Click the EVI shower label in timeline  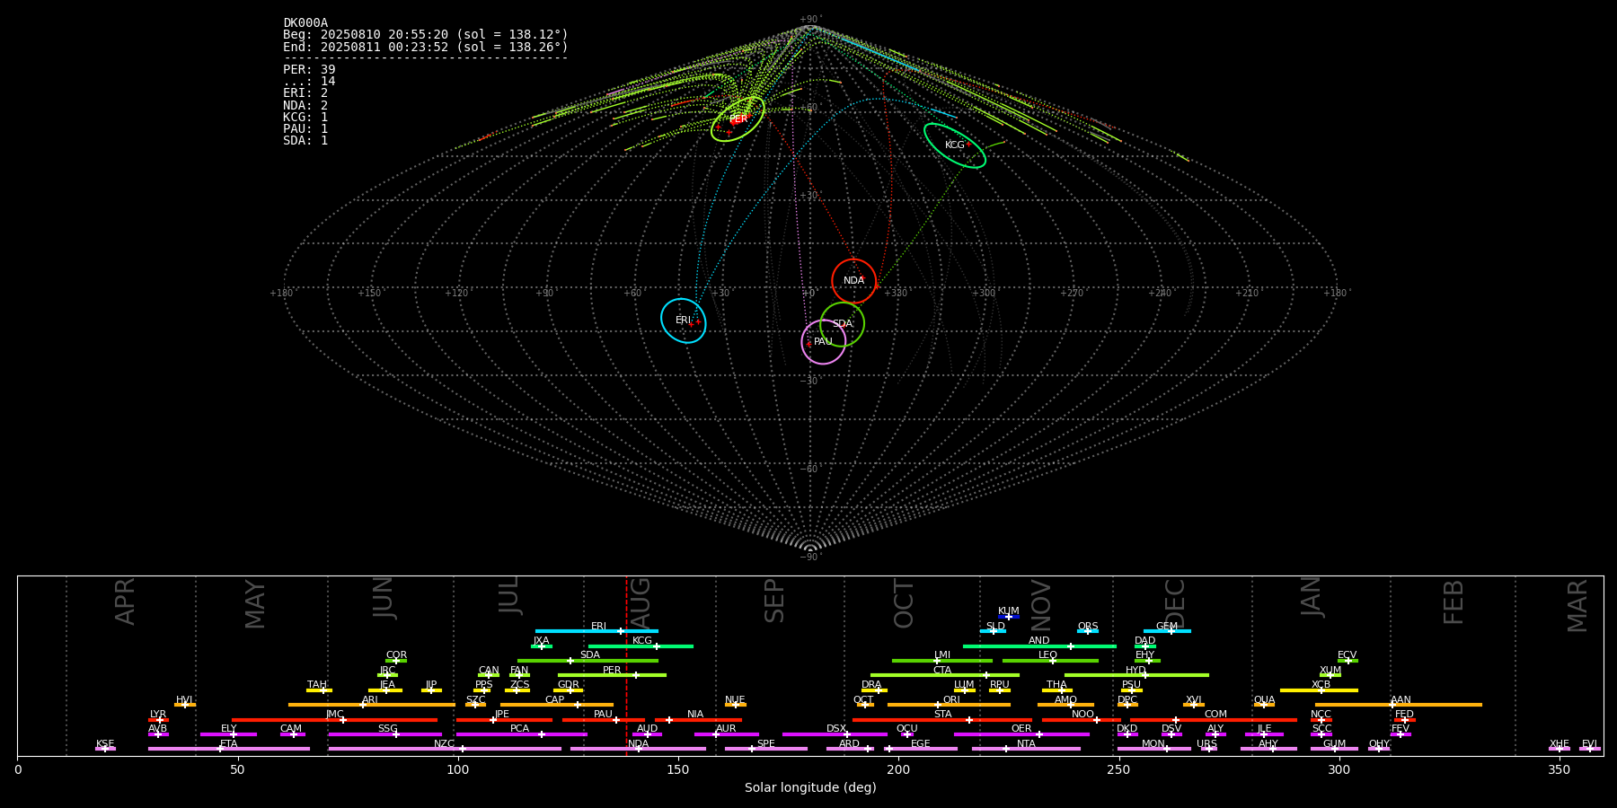1589,744
